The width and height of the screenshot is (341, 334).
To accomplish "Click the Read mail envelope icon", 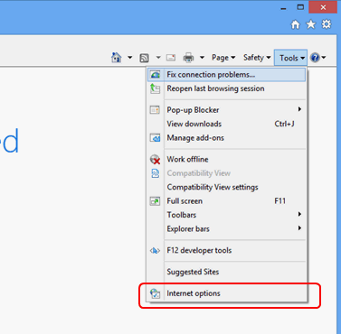I will [171, 57].
